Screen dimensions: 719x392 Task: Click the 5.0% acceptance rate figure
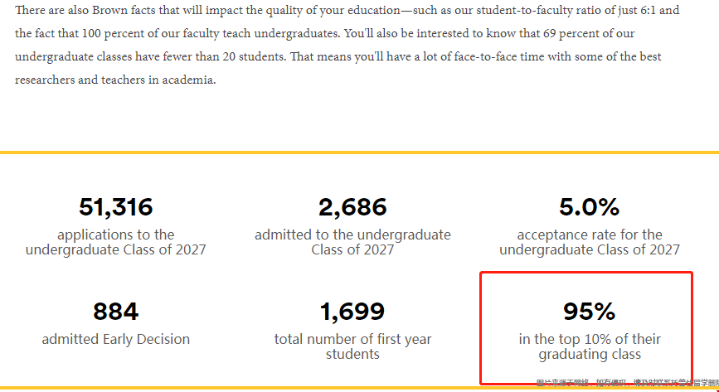590,207
